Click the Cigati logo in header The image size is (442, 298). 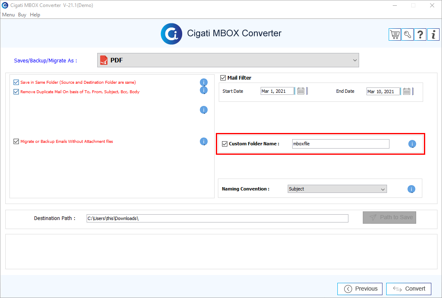tap(172, 34)
